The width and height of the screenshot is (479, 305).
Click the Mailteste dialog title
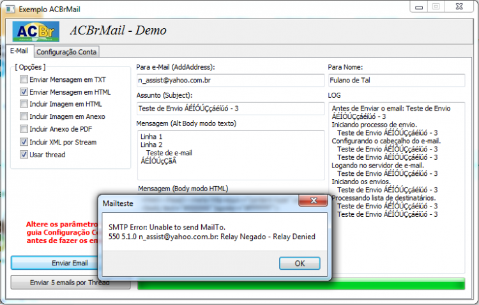pyautogui.click(x=118, y=203)
